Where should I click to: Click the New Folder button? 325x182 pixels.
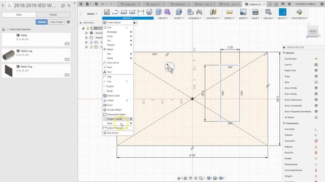coord(57,22)
